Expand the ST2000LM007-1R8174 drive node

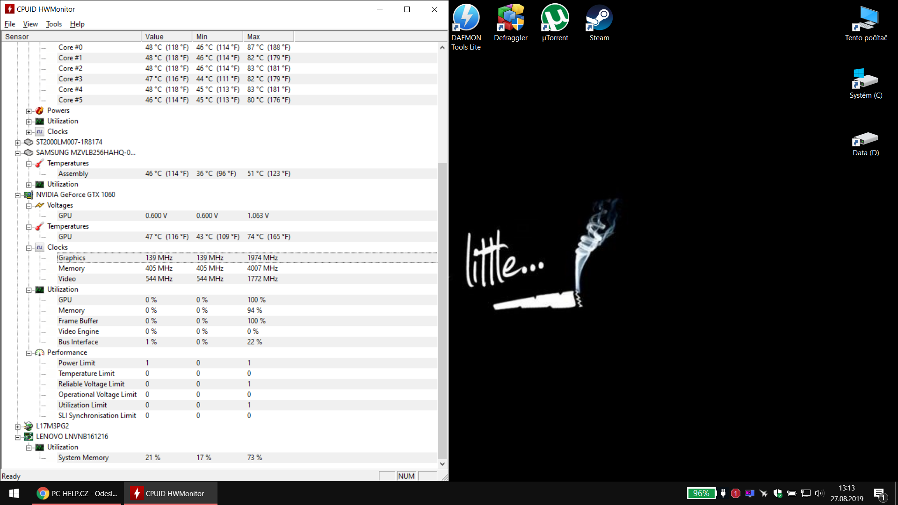(x=18, y=143)
